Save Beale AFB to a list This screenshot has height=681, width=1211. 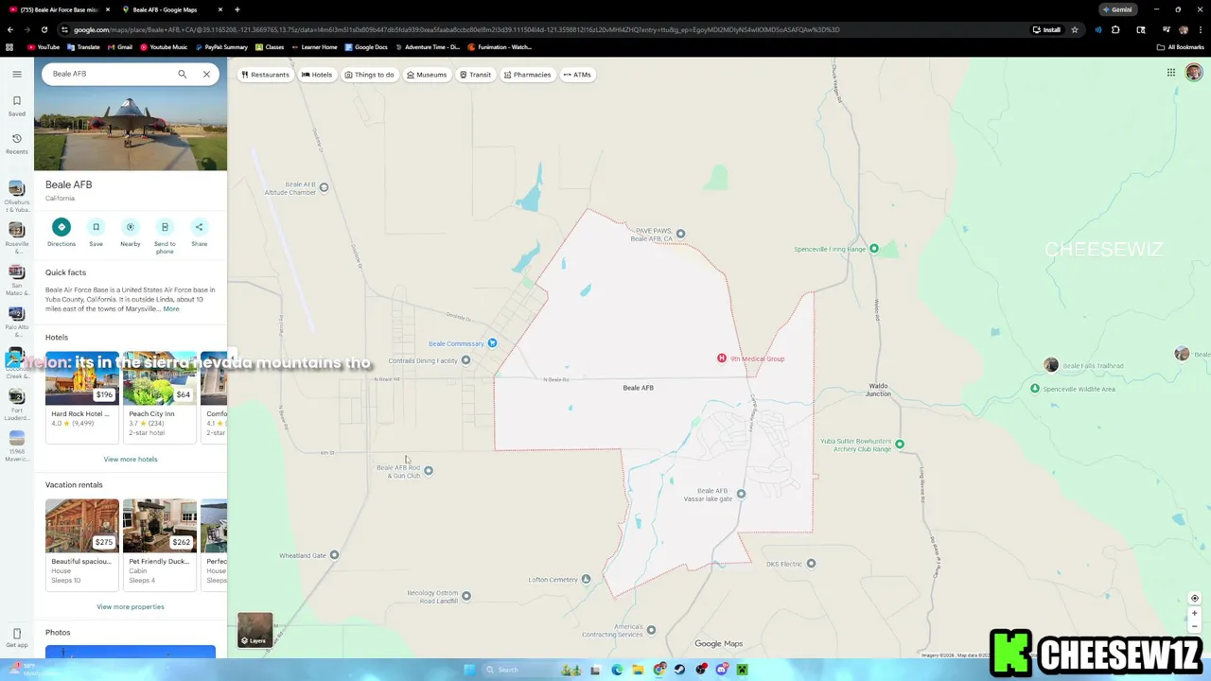(96, 232)
